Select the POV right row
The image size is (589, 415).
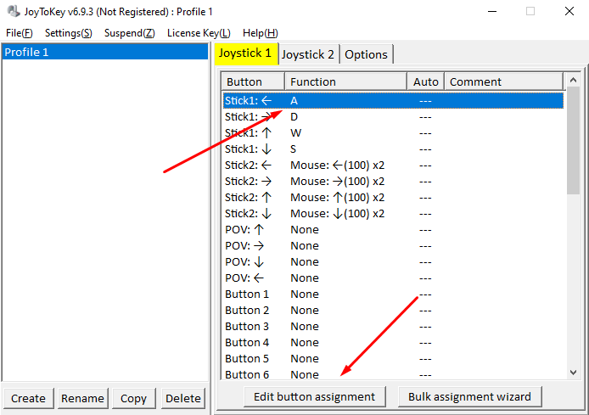point(393,246)
